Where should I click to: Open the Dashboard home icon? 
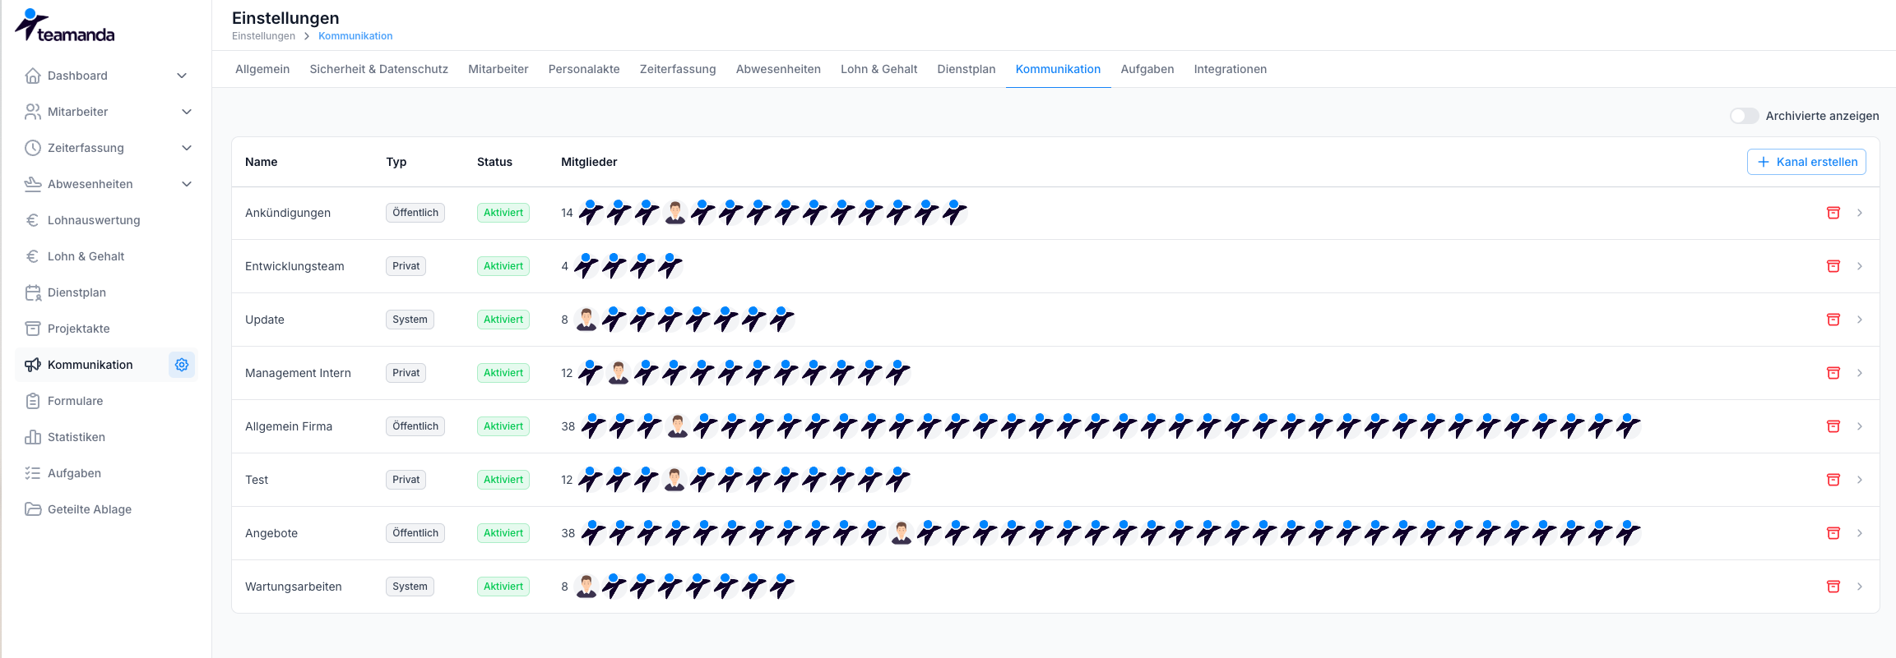pyautogui.click(x=33, y=76)
